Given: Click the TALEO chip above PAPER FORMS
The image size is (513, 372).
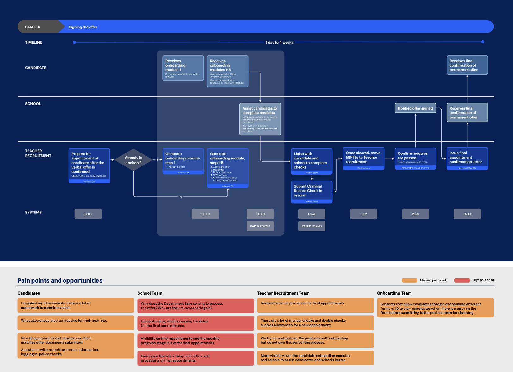Looking at the screenshot, I should [x=260, y=214].
